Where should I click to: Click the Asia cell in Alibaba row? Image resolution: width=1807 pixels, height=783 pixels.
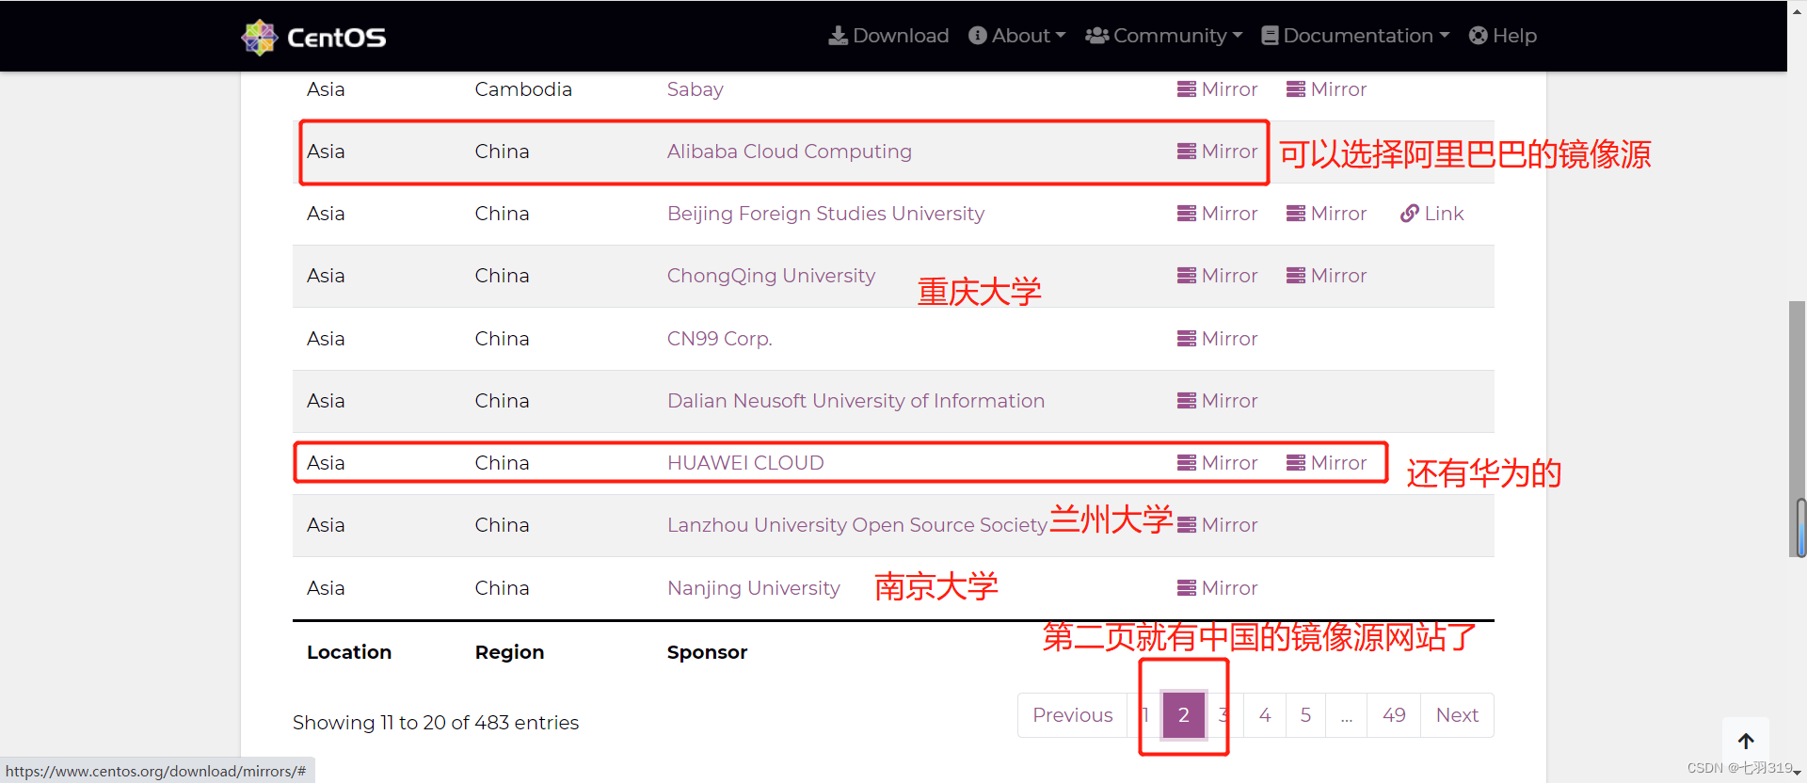point(326,152)
